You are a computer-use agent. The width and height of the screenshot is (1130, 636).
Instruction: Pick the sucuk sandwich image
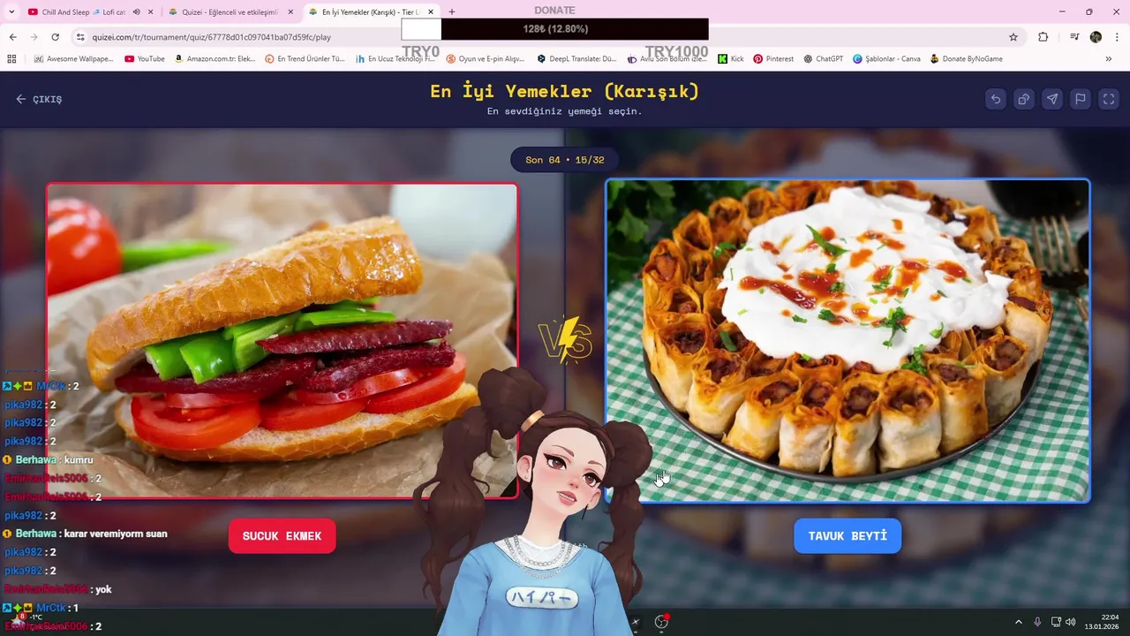point(282,340)
